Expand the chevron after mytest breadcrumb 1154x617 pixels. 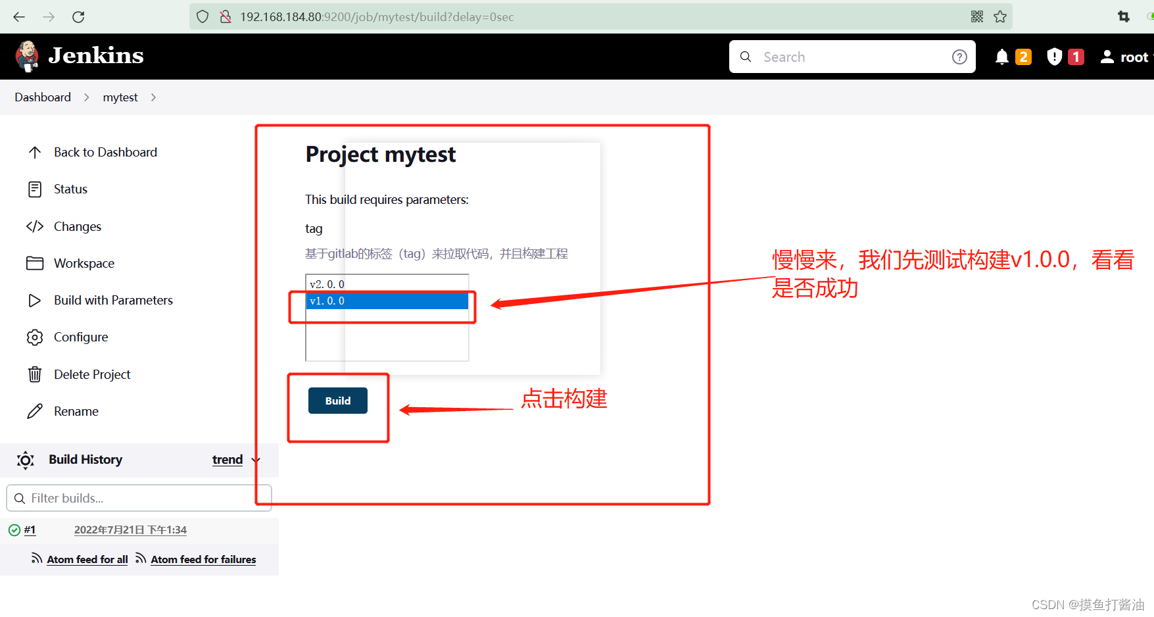[x=153, y=97]
